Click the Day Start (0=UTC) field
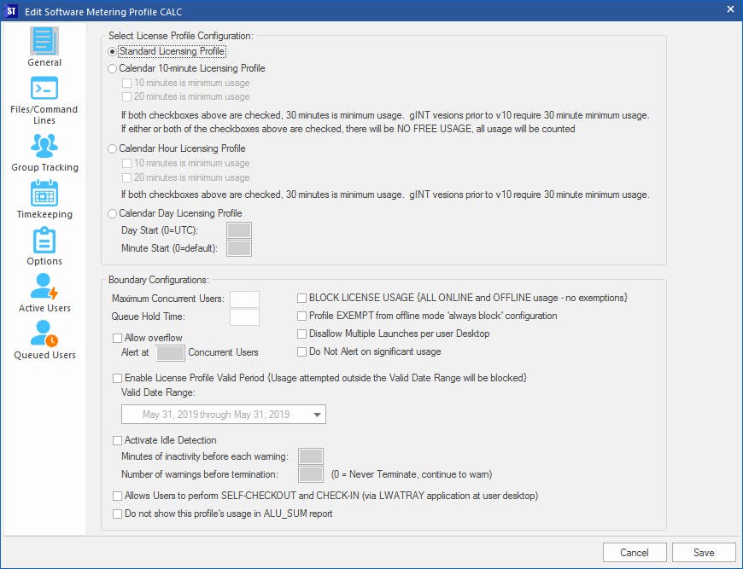The width and height of the screenshot is (743, 569). point(239,230)
